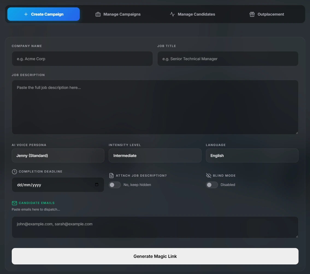Click the 'Job Description' label text
The height and width of the screenshot is (274, 310).
click(28, 75)
